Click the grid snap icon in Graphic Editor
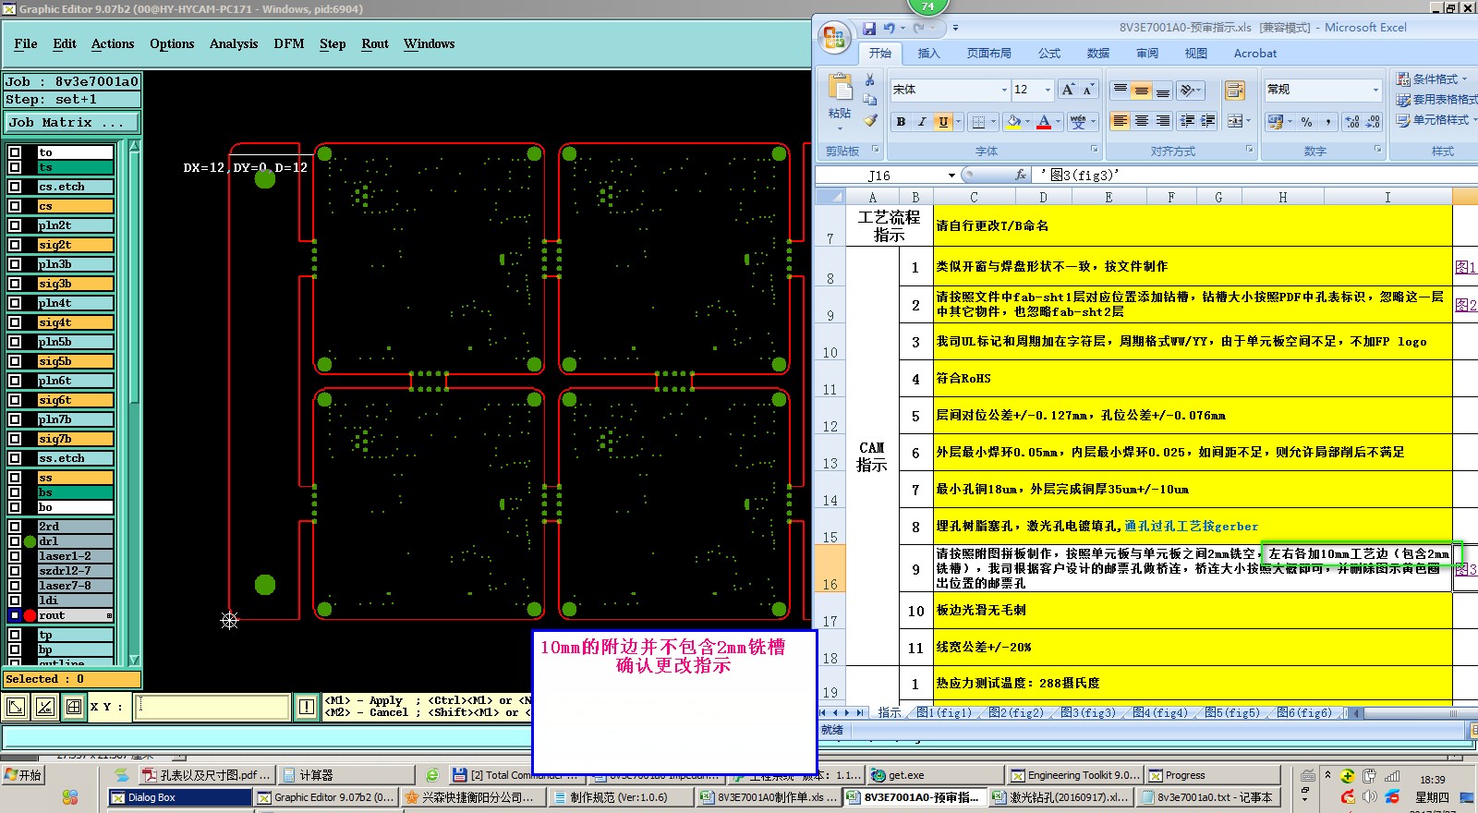 point(74,707)
